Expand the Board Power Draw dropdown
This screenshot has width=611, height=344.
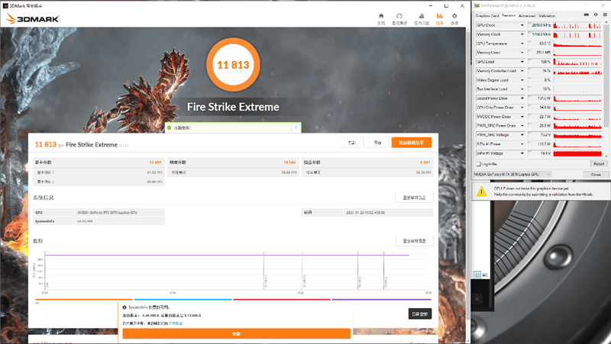click(522, 98)
